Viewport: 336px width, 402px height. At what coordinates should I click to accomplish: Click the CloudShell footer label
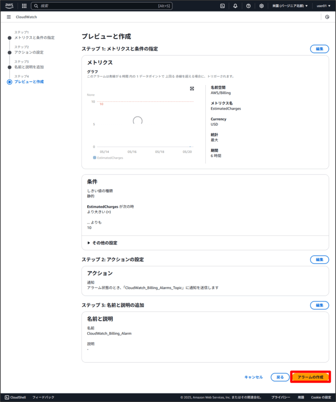tap(18, 397)
